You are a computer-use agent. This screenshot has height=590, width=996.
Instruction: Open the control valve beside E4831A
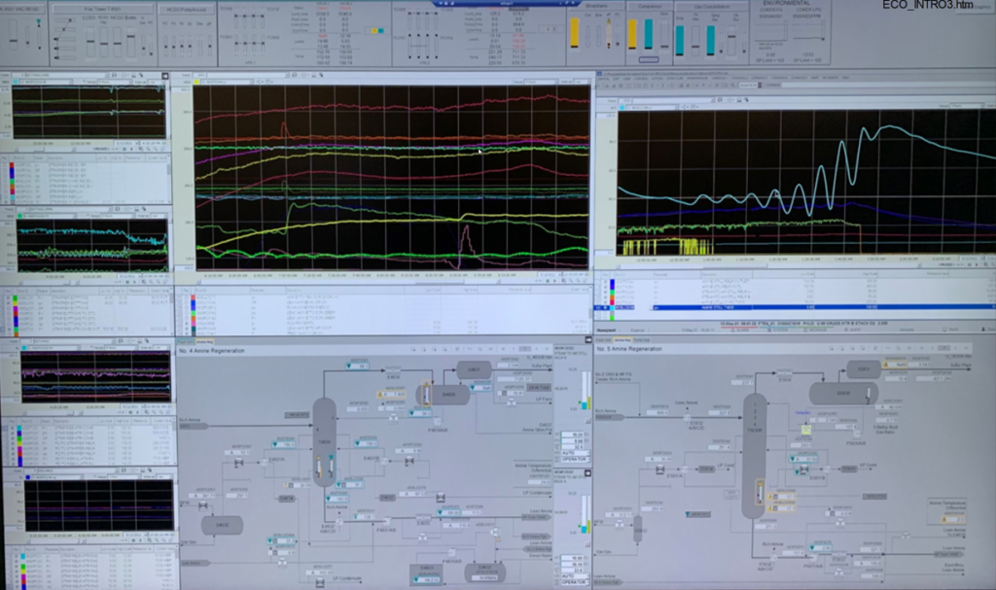[239, 463]
